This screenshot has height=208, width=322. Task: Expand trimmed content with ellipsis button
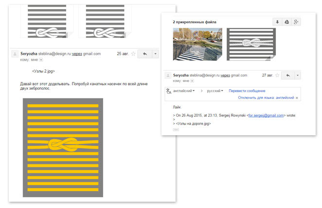pyautogui.click(x=176, y=130)
